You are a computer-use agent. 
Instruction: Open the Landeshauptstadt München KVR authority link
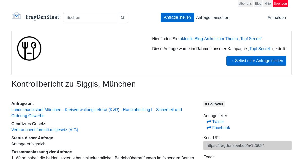point(96,113)
